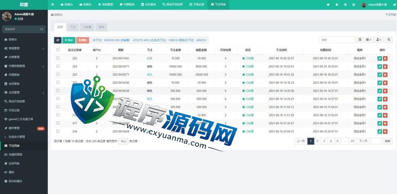This screenshot has width=397, height=194.
Task: Switch to the 全部 filter tab
Action: [x=60, y=27]
